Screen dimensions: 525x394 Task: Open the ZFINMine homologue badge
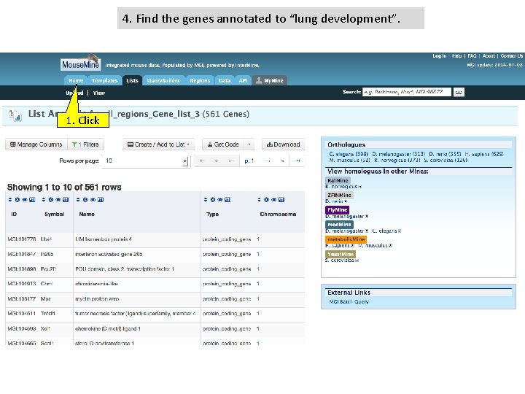coord(339,196)
